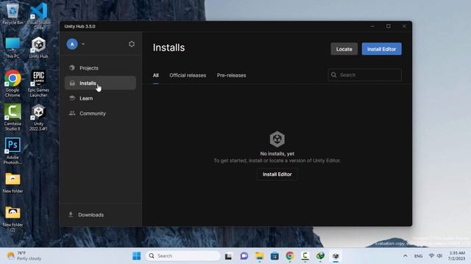The width and height of the screenshot is (471, 264).
Task: Open the Windows Start menu
Action: pyautogui.click(x=136, y=256)
